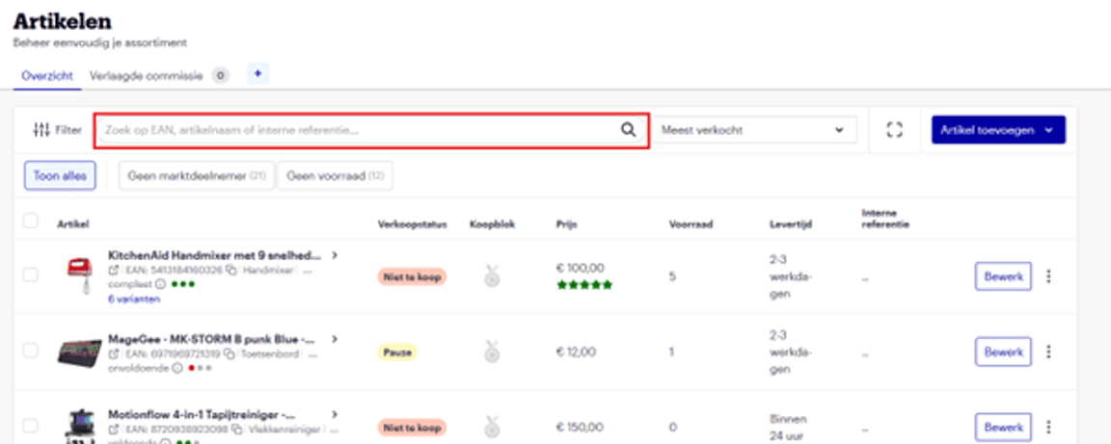Select all articles with header checkbox

31,222
